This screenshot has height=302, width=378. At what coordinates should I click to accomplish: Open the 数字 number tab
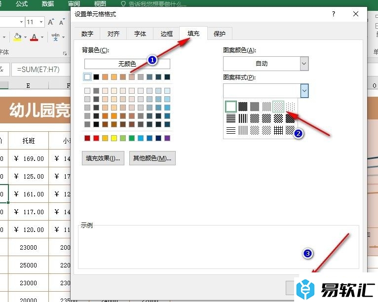(x=87, y=34)
